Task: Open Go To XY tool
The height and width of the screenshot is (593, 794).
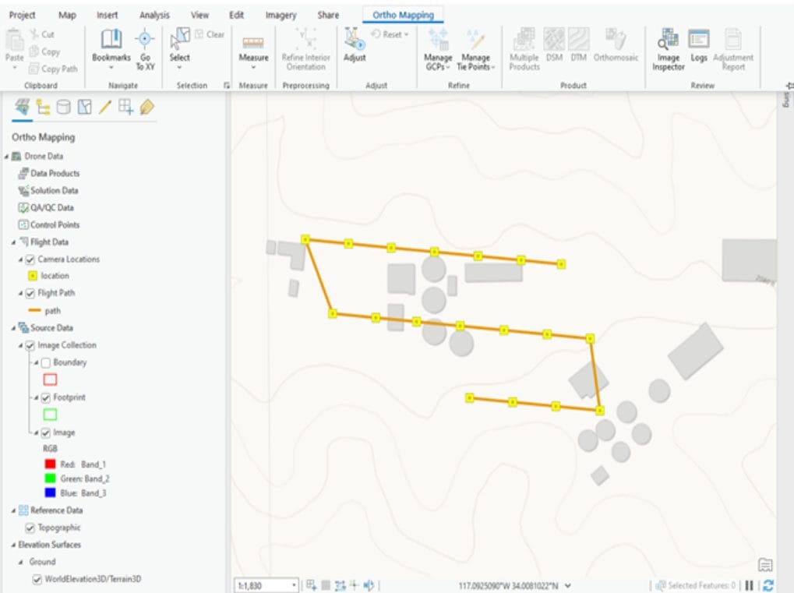Action: click(x=145, y=45)
